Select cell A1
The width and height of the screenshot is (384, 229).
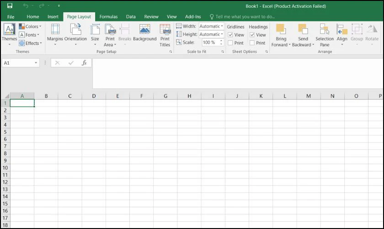pyautogui.click(x=22, y=103)
